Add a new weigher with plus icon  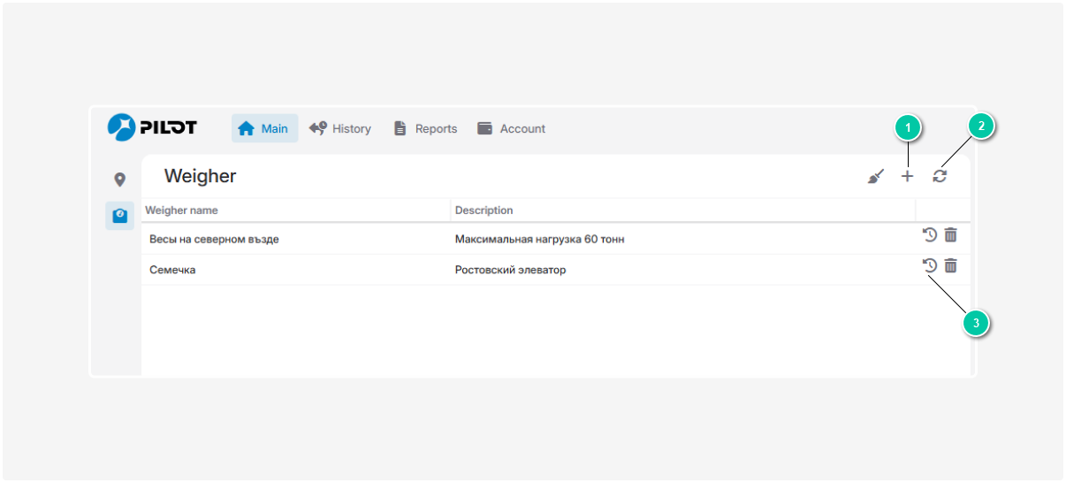coord(907,177)
